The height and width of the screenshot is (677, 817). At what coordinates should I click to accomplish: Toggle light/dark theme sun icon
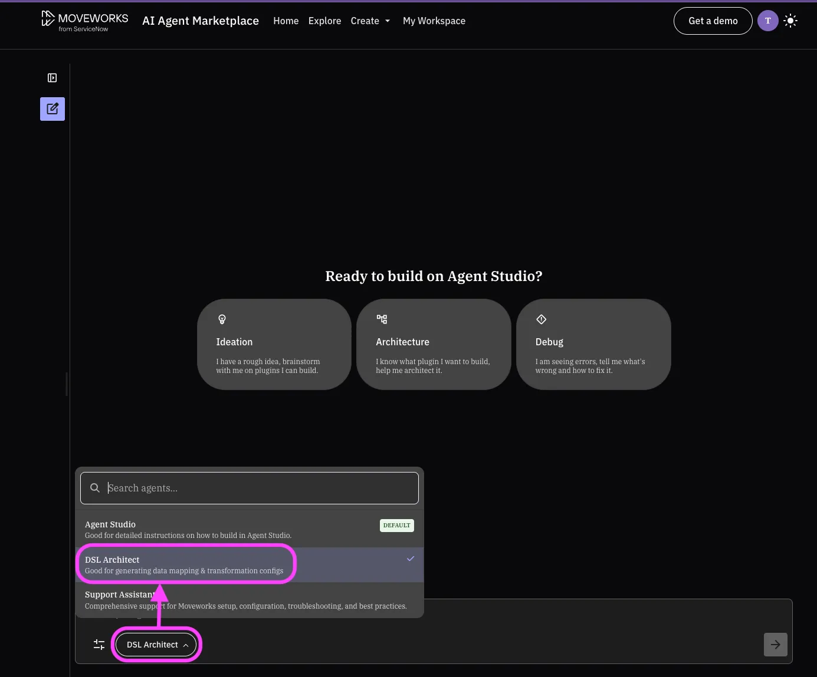pos(790,21)
